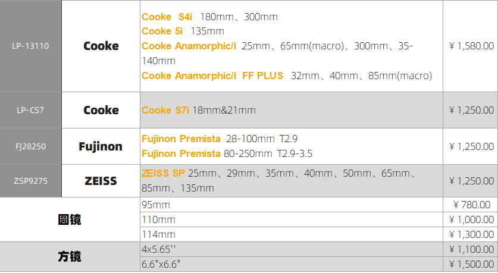Click the LP-13110 product code cell

coord(30,46)
